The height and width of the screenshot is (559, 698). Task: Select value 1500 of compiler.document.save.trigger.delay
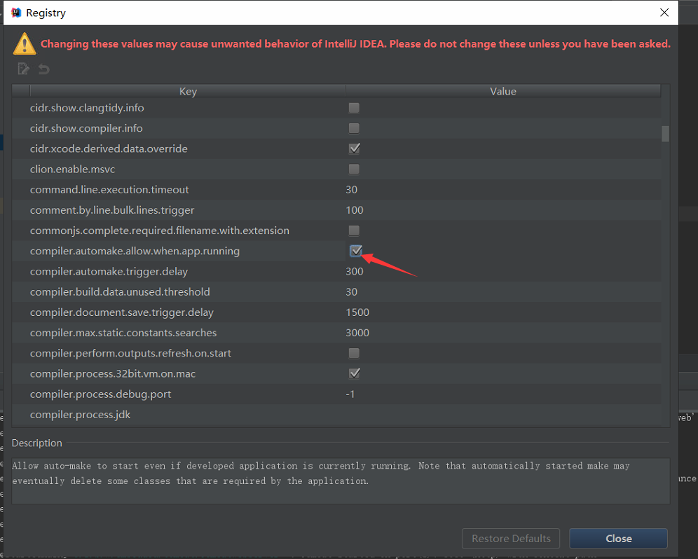pyautogui.click(x=357, y=312)
